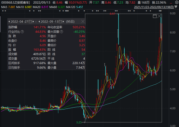Click 行业对比 value 44.83%
The image size is (179, 127).
point(40,32)
